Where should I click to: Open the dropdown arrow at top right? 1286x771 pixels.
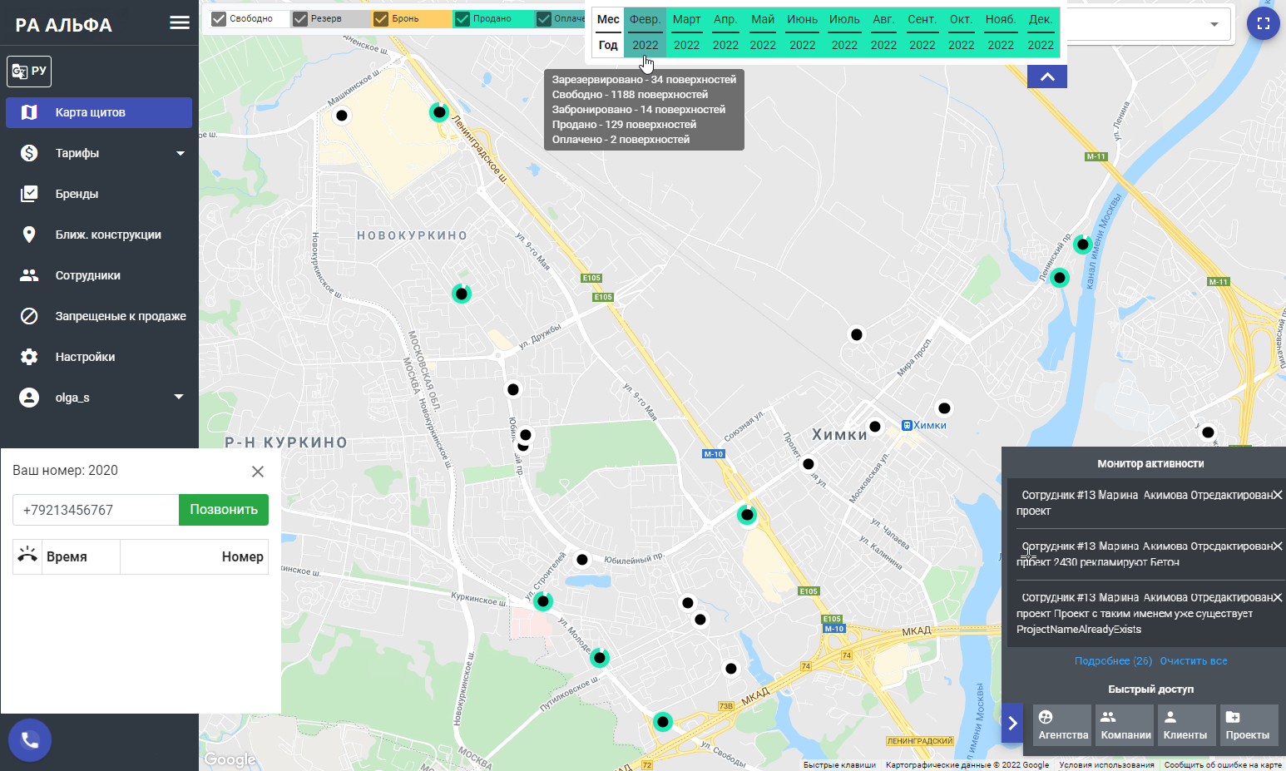(1214, 24)
